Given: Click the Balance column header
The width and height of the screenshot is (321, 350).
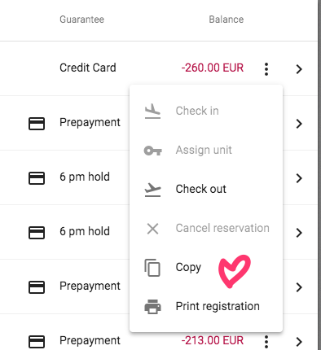Looking at the screenshot, I should pyautogui.click(x=226, y=20).
